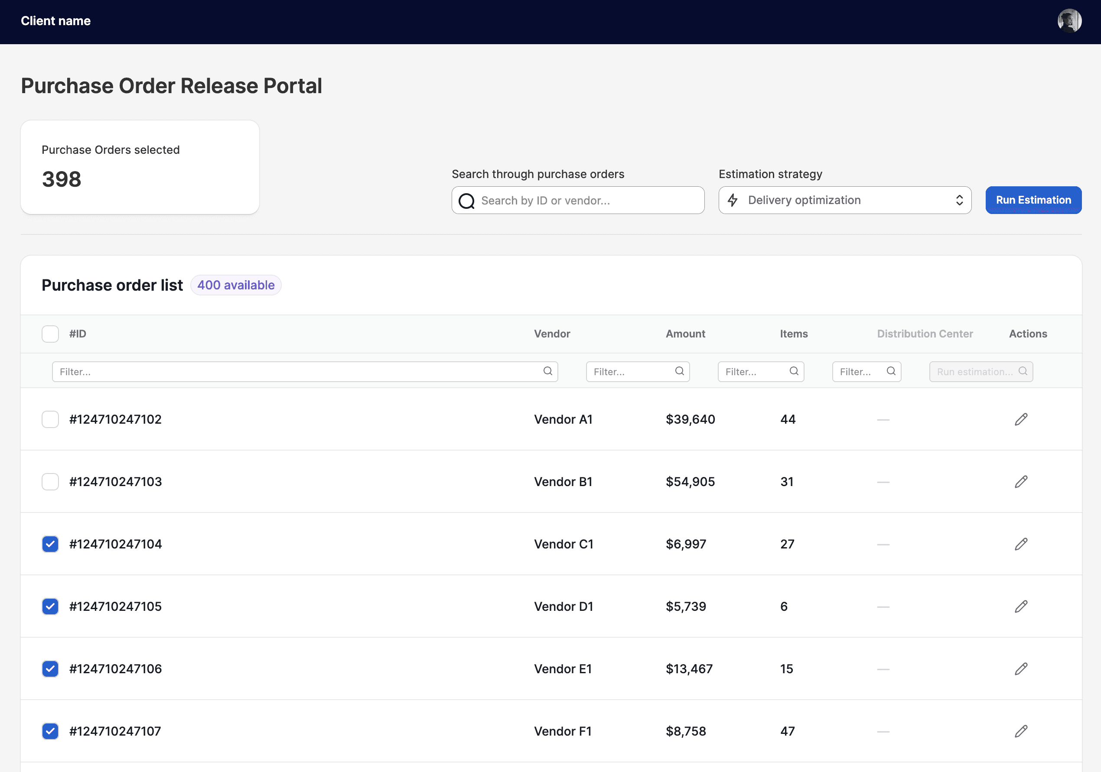The height and width of the screenshot is (772, 1101).
Task: Click the user avatar in header
Action: [x=1069, y=21]
